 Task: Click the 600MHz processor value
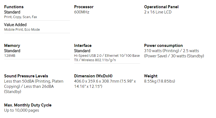(82, 12)
